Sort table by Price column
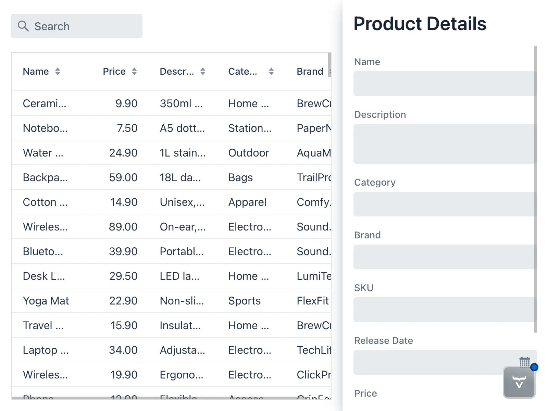The width and height of the screenshot is (548, 411). point(134,71)
